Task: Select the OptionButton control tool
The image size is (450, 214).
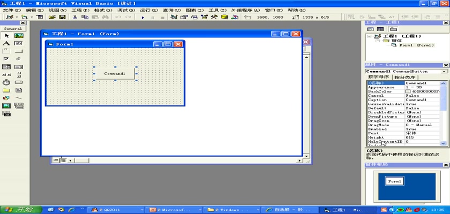Action: tap(18, 59)
